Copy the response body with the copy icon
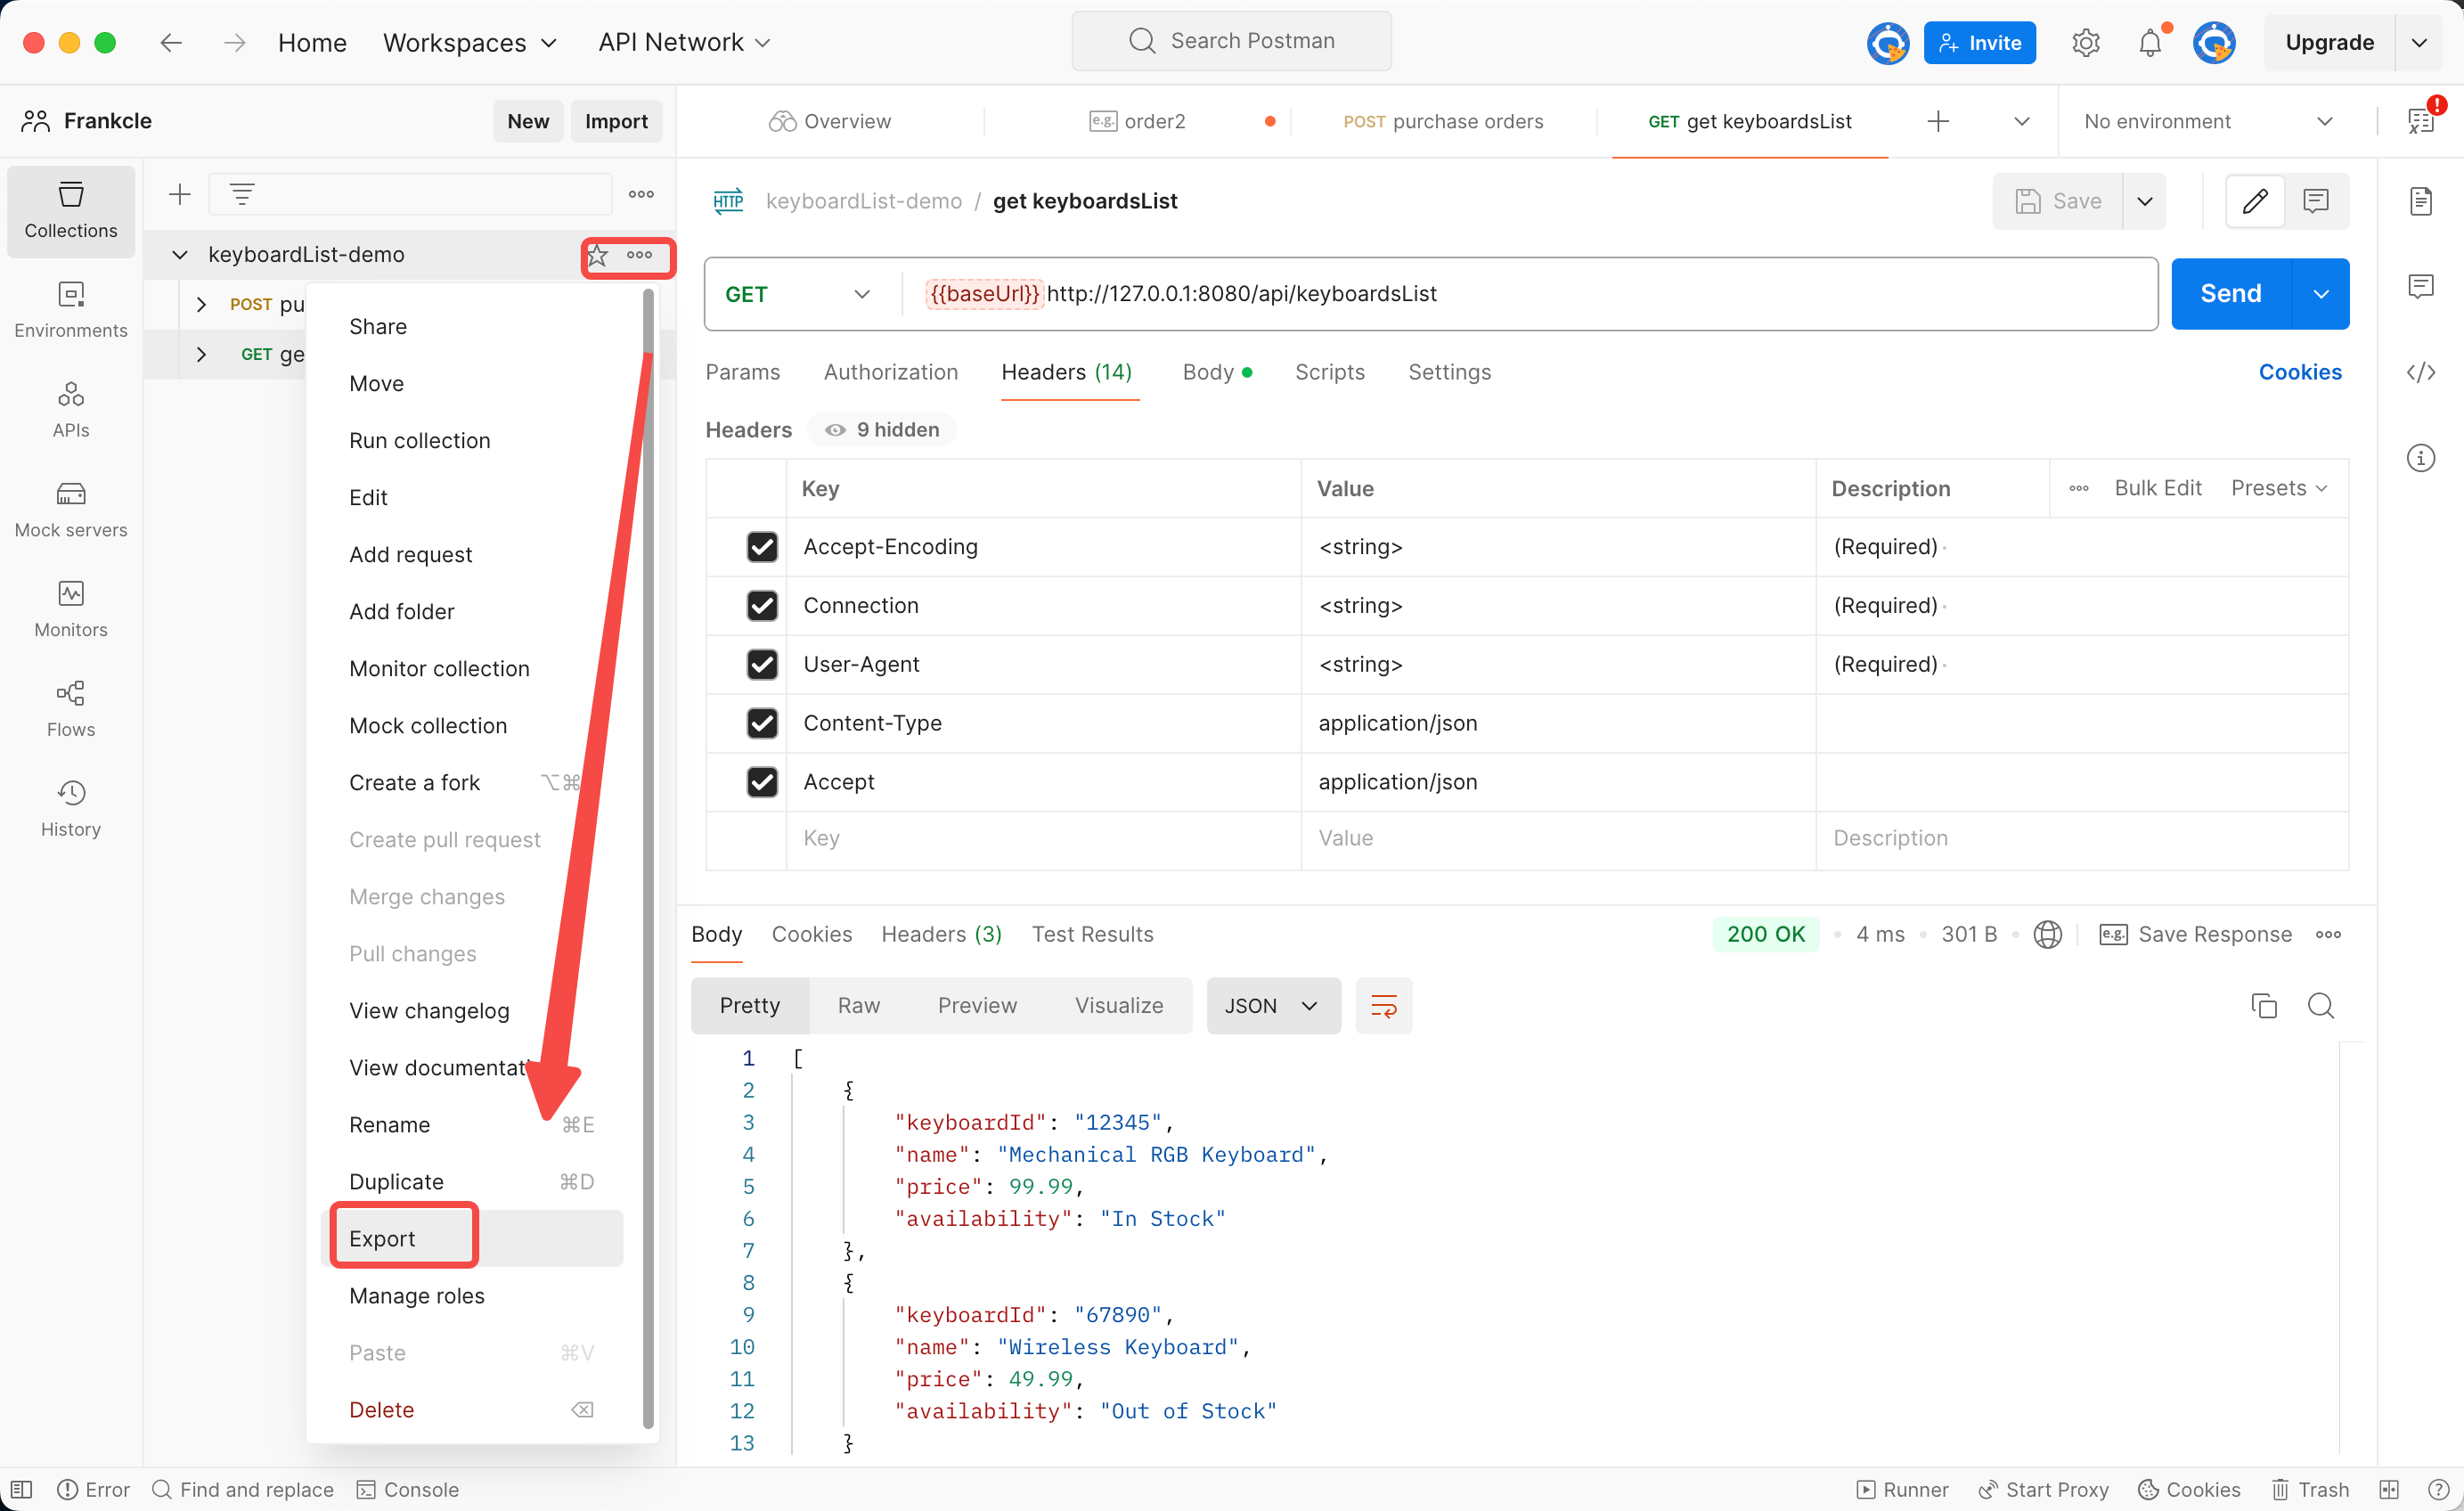The height and width of the screenshot is (1511, 2464). pos(2264,1005)
